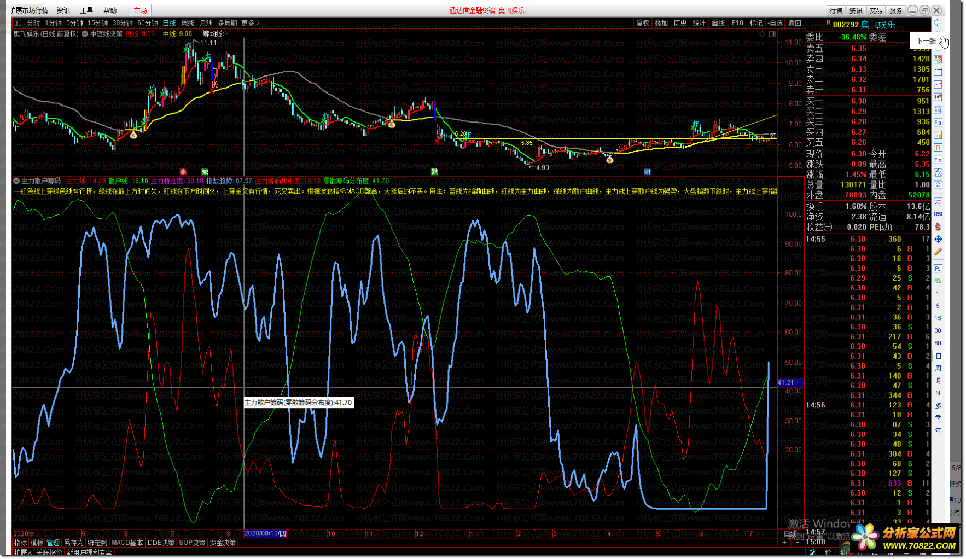Select 30-minute period in right sidebar
966x559 pixels.
(938, 331)
